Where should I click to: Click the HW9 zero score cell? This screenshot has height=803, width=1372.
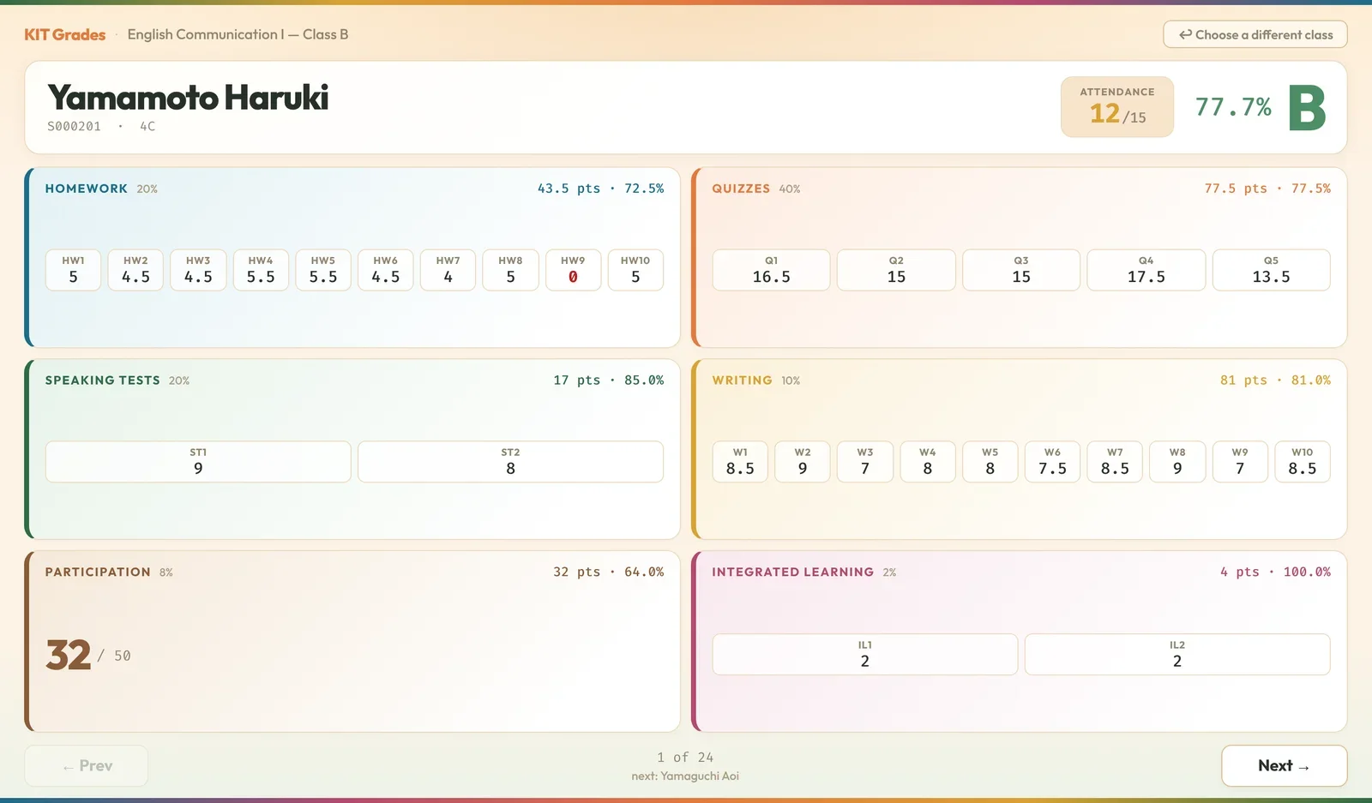coord(573,270)
